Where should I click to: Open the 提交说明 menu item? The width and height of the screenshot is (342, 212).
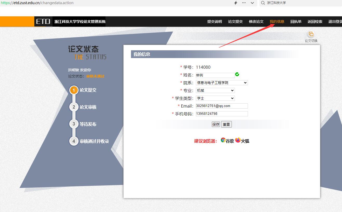[214, 22]
